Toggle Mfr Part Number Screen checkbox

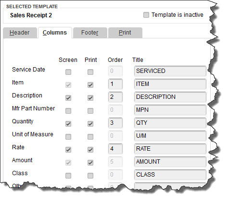pyautogui.click(x=68, y=111)
